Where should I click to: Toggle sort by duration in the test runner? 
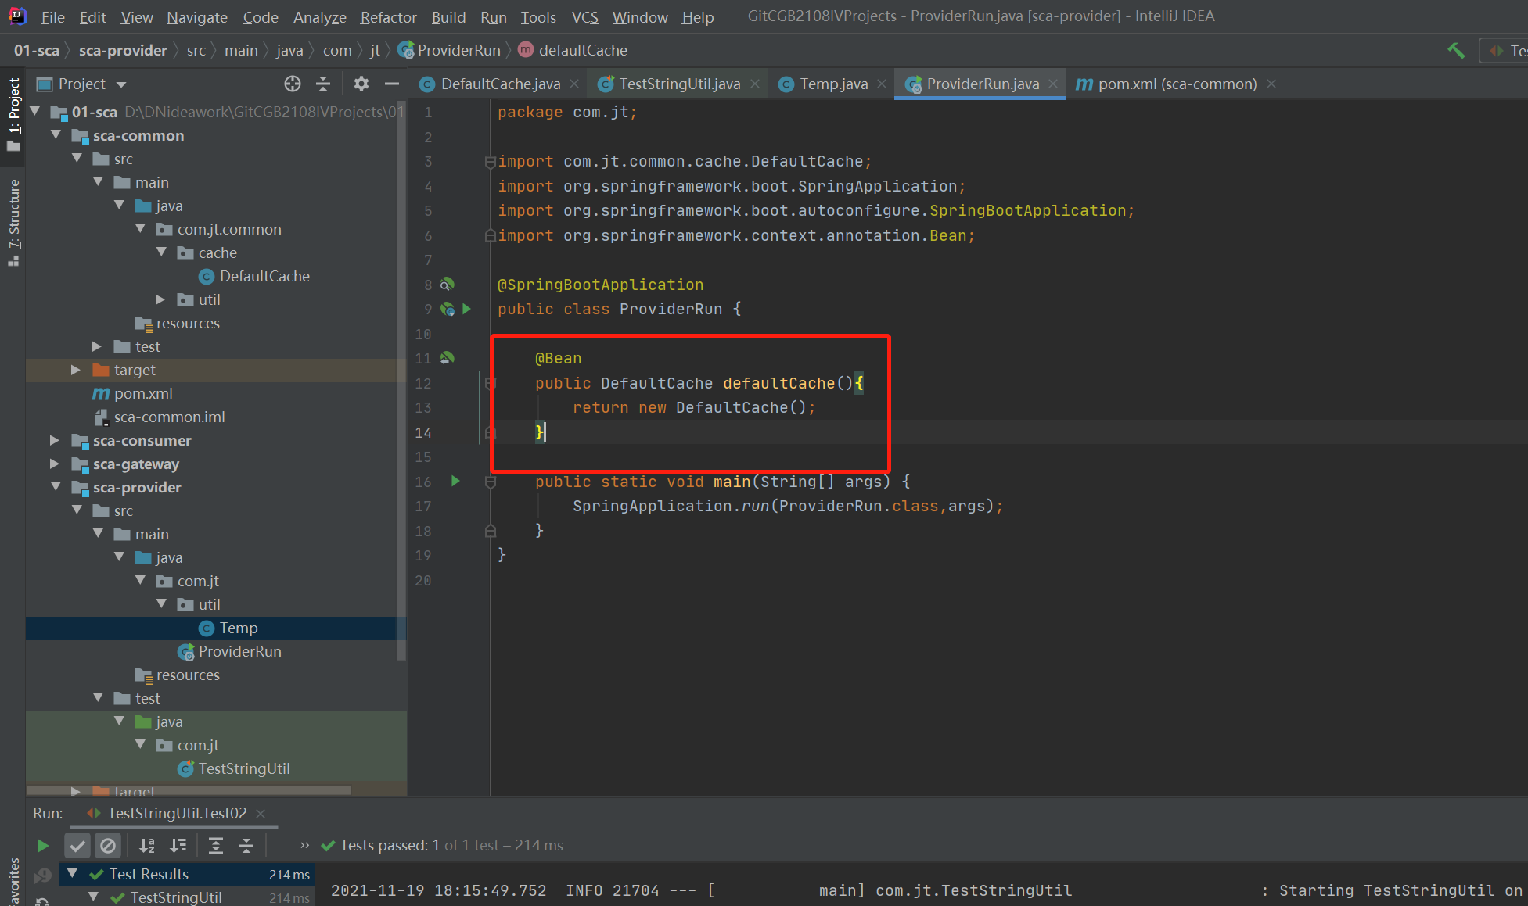[178, 845]
